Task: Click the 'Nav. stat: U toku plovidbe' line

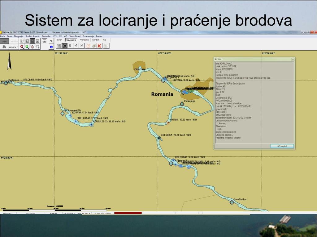Action: point(228,103)
